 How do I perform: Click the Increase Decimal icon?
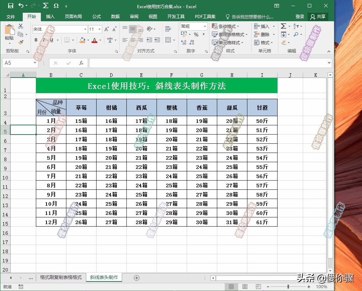183,42
